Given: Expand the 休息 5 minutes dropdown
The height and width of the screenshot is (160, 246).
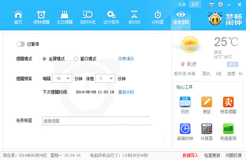Looking at the screenshot, I should (105, 78).
